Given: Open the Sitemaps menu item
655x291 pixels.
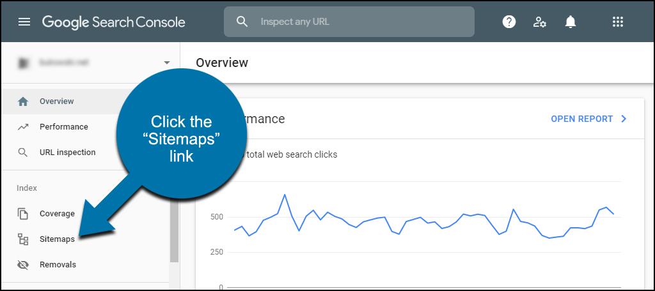Looking at the screenshot, I should tap(57, 239).
